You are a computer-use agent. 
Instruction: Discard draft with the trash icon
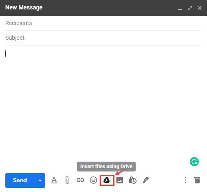coord(197,180)
